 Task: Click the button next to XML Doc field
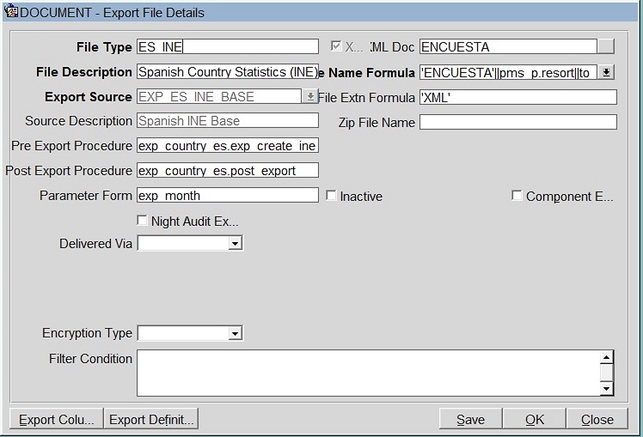coord(606,46)
